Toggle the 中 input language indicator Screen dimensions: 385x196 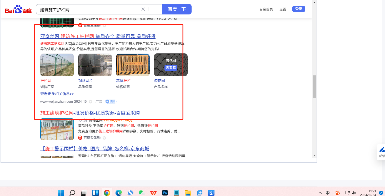click(x=328, y=193)
